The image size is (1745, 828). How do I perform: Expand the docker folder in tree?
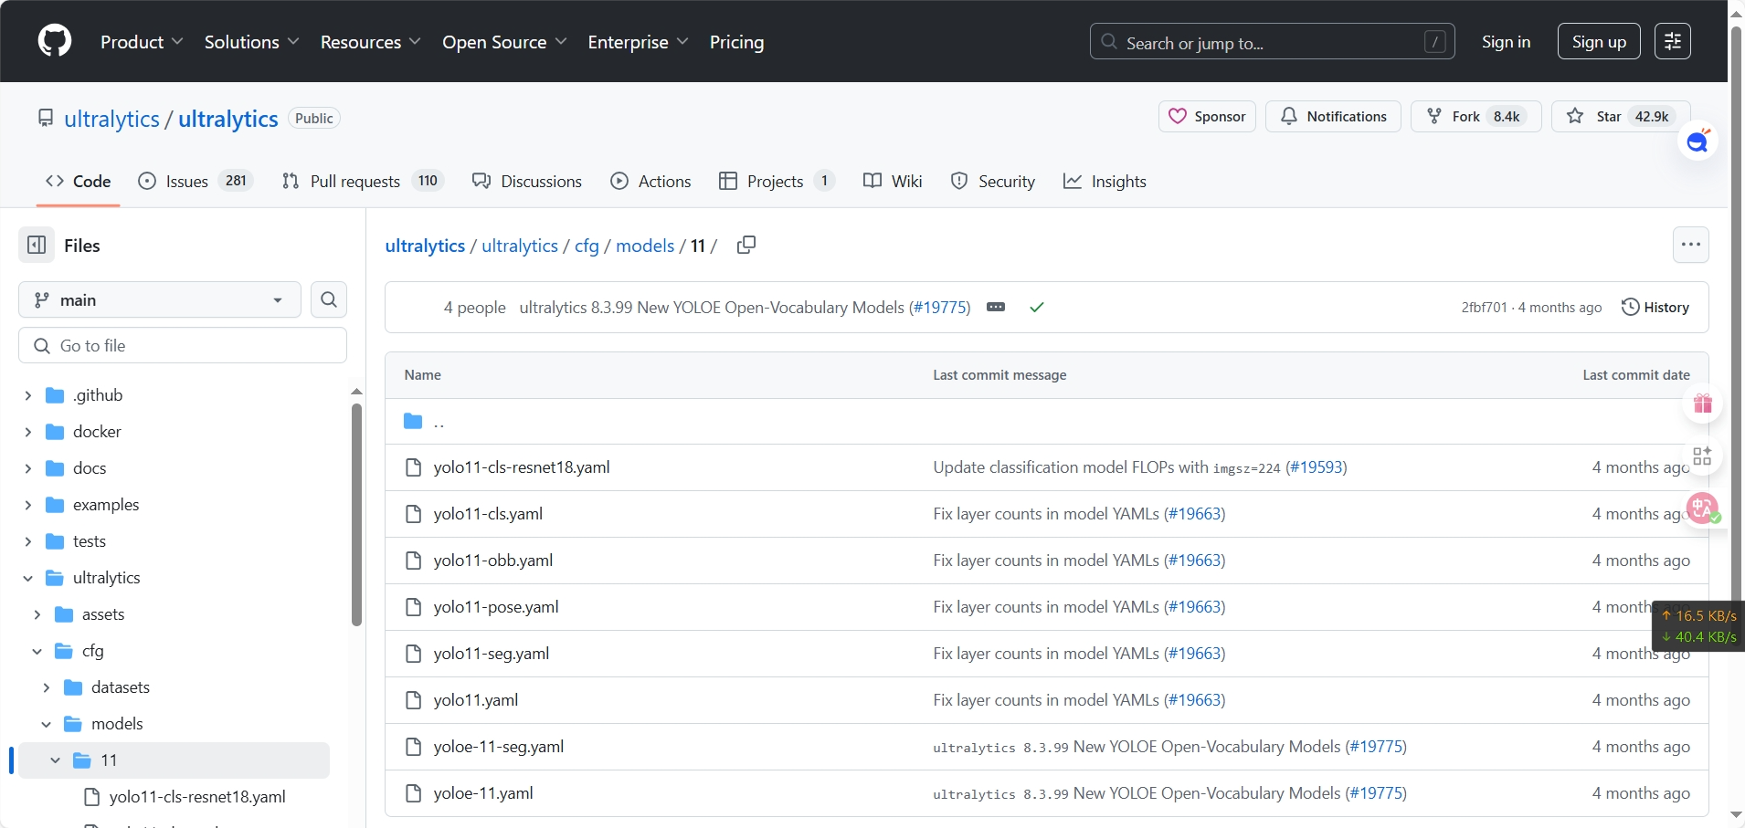pyautogui.click(x=27, y=432)
